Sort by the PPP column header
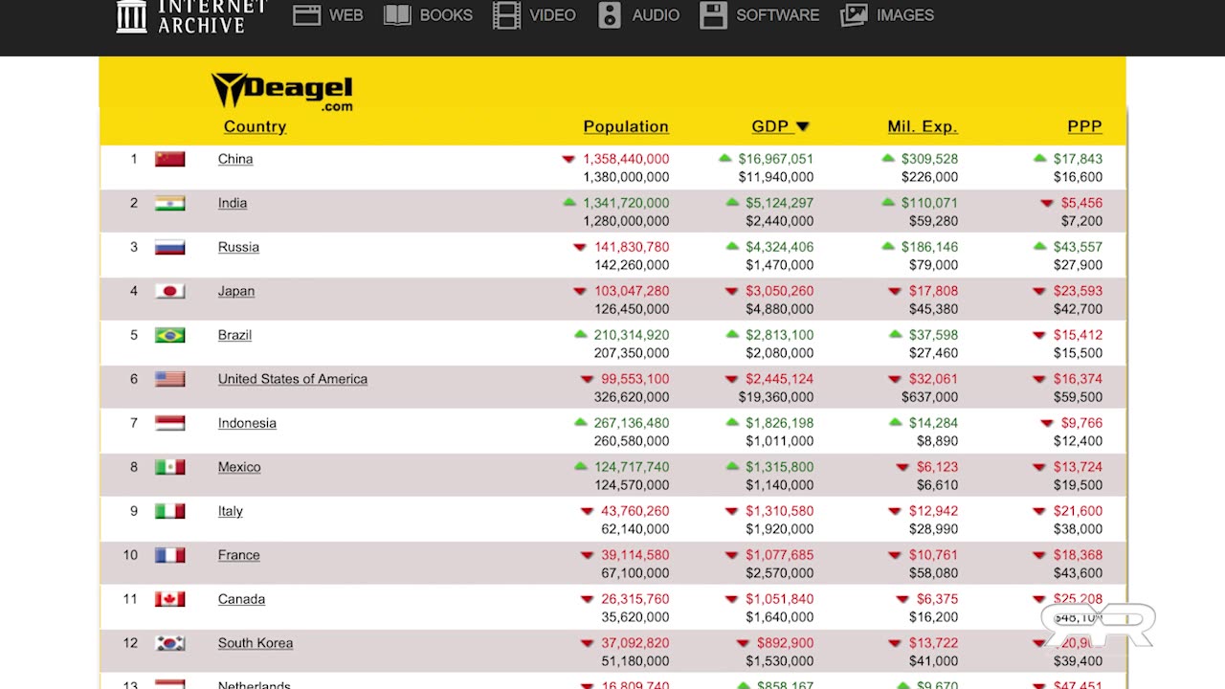Viewport: 1225px width, 689px height. point(1084,126)
